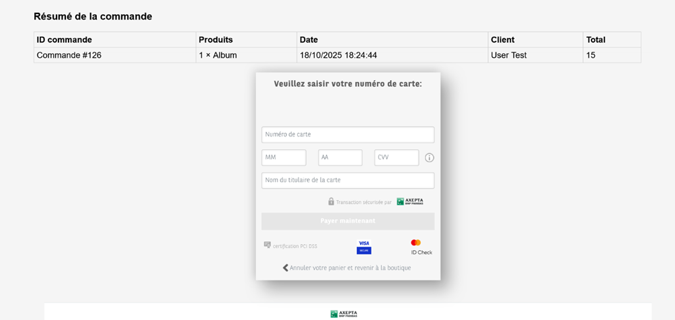Click Annuler votre panier et revenir link
This screenshot has width=675, height=320.
tap(350, 268)
